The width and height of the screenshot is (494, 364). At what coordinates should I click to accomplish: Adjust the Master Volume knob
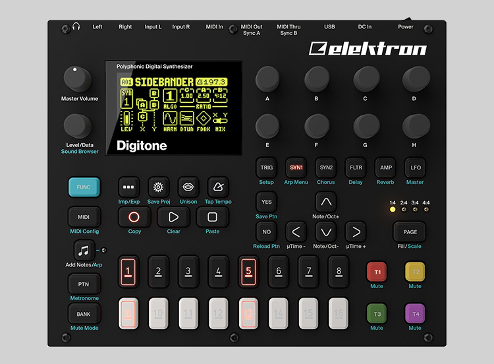[x=77, y=79]
